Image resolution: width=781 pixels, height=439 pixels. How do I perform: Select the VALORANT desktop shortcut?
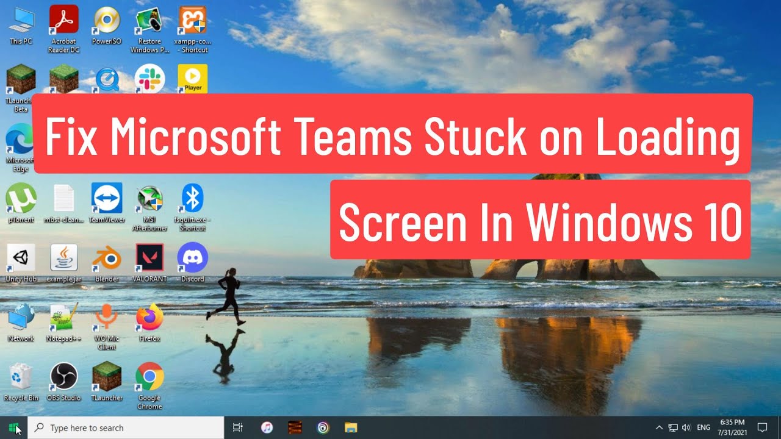[x=149, y=263]
